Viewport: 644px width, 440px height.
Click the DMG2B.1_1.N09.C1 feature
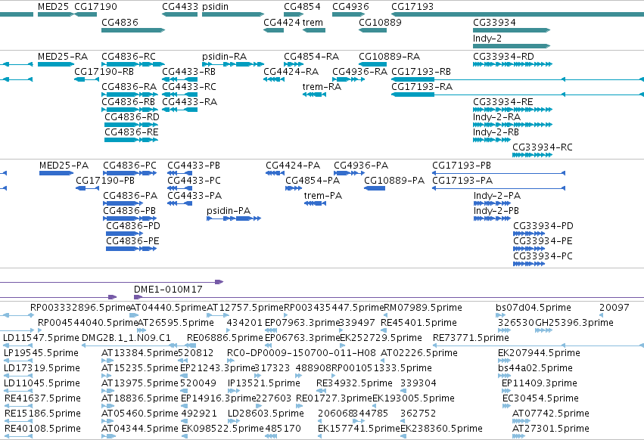126,338
